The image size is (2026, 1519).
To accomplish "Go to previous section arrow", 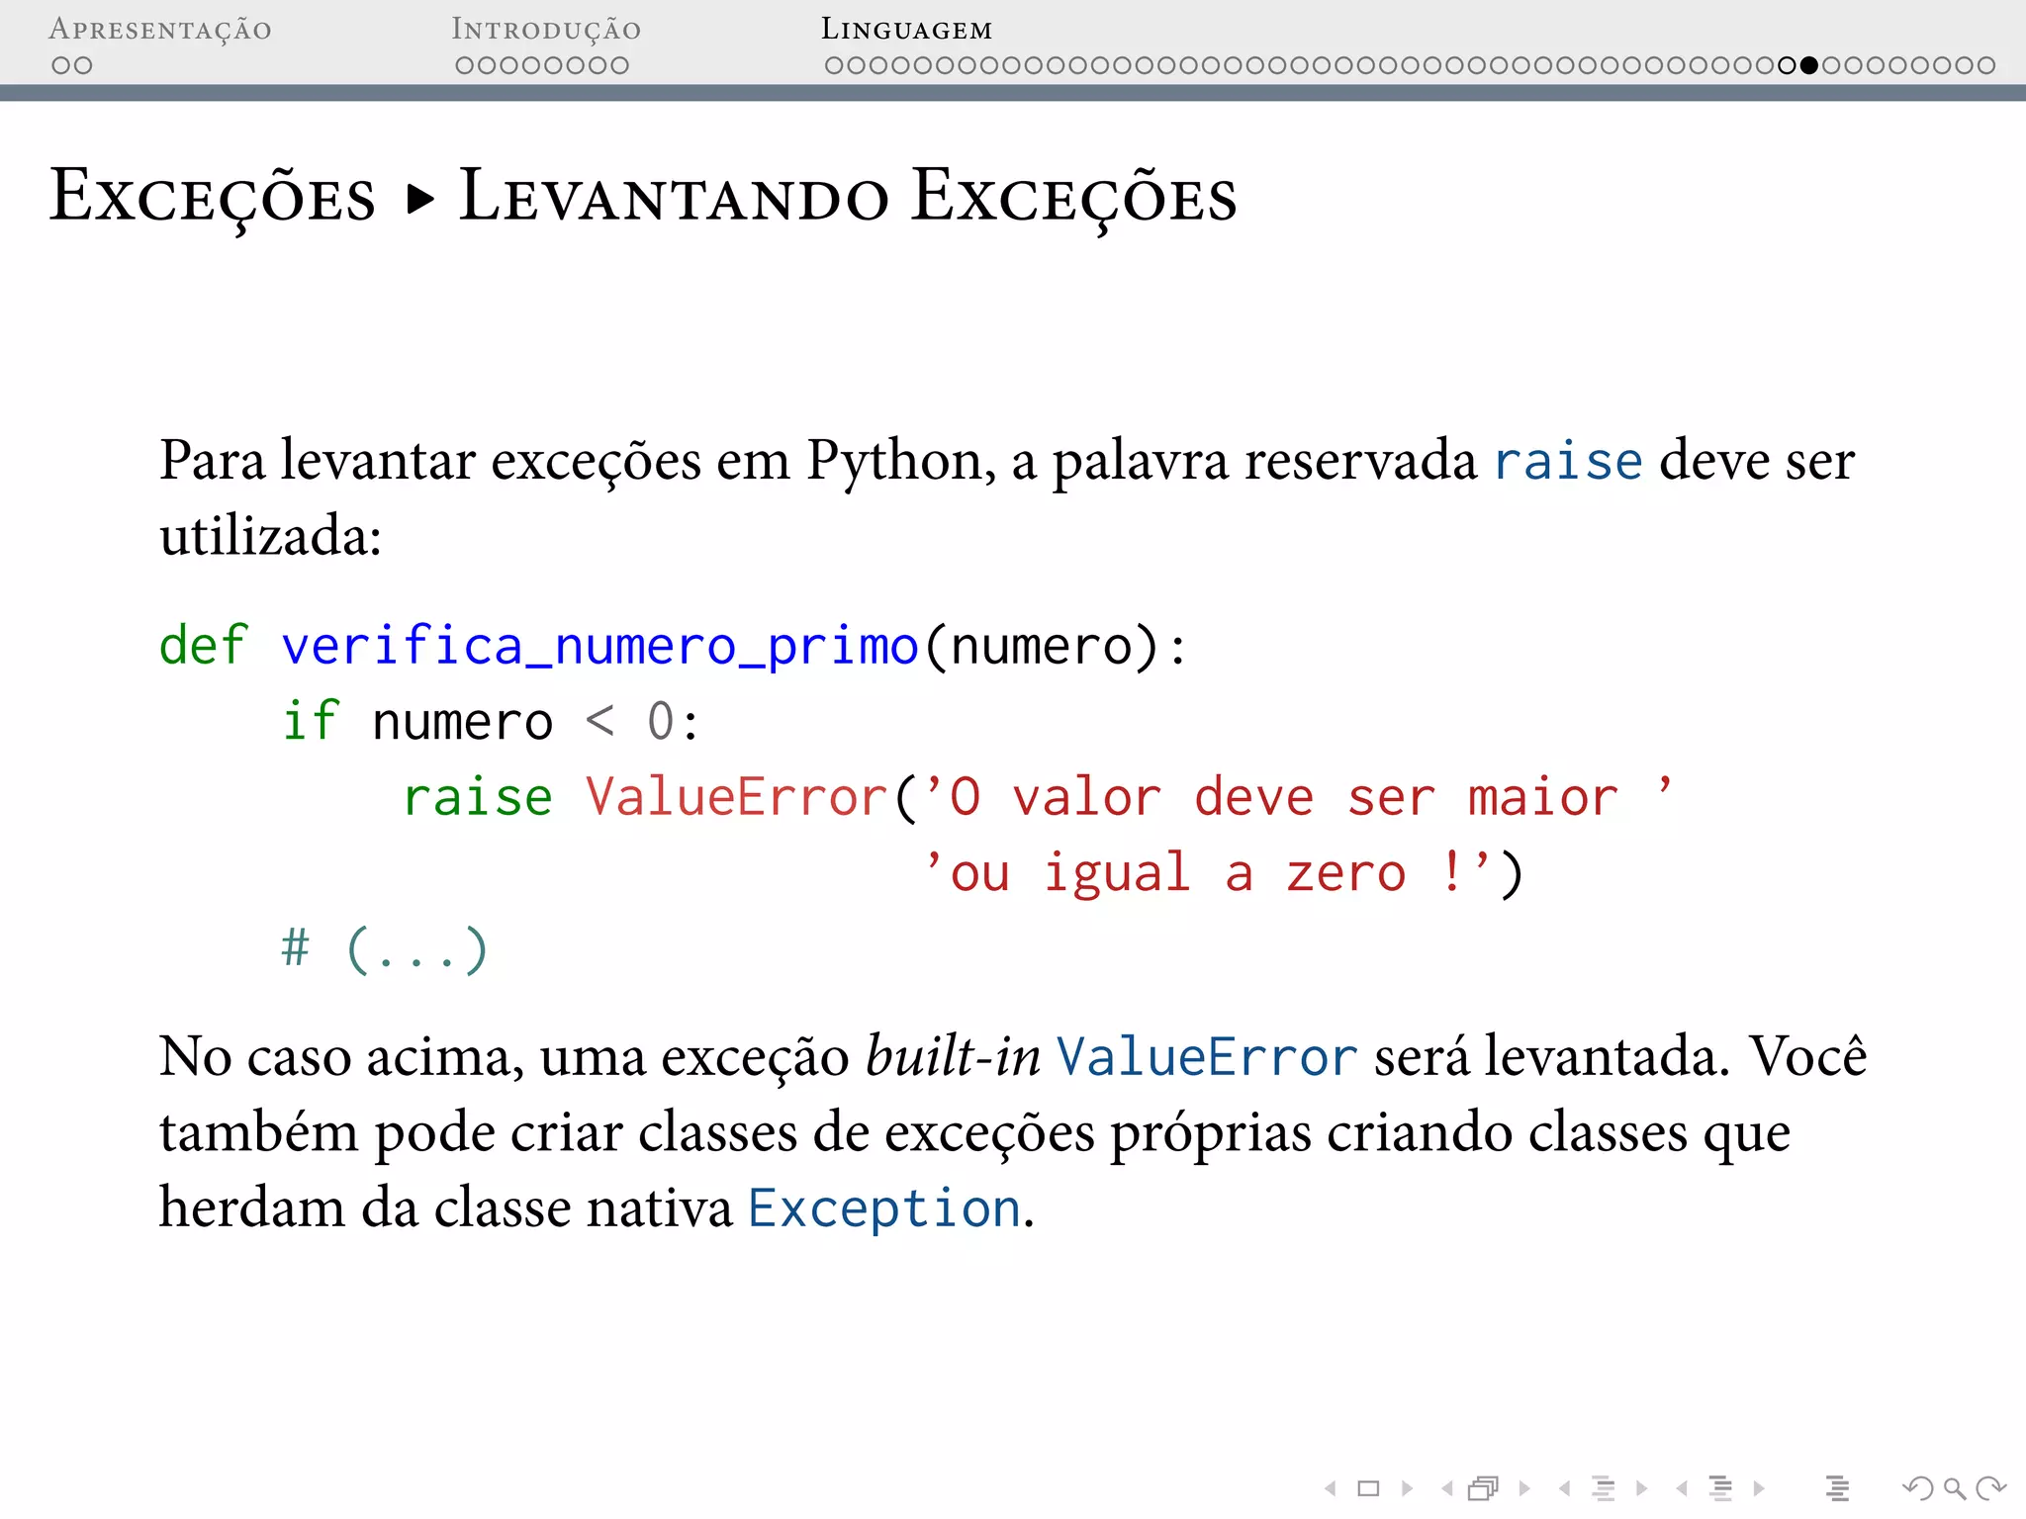I will point(1682,1488).
